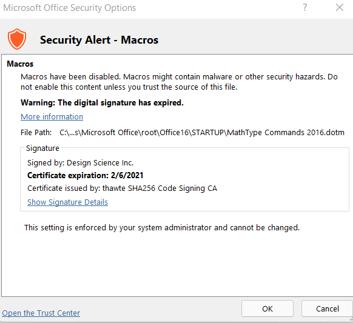Confirm the dialog with the OK button
353x323 pixels.
[x=267, y=308]
